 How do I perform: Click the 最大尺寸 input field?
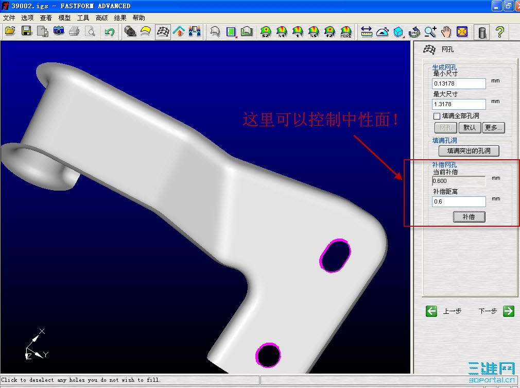coord(459,104)
